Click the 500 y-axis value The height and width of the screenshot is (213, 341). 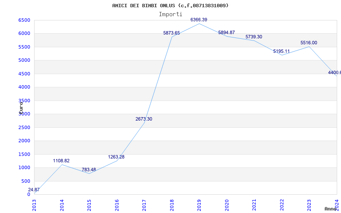26,181
